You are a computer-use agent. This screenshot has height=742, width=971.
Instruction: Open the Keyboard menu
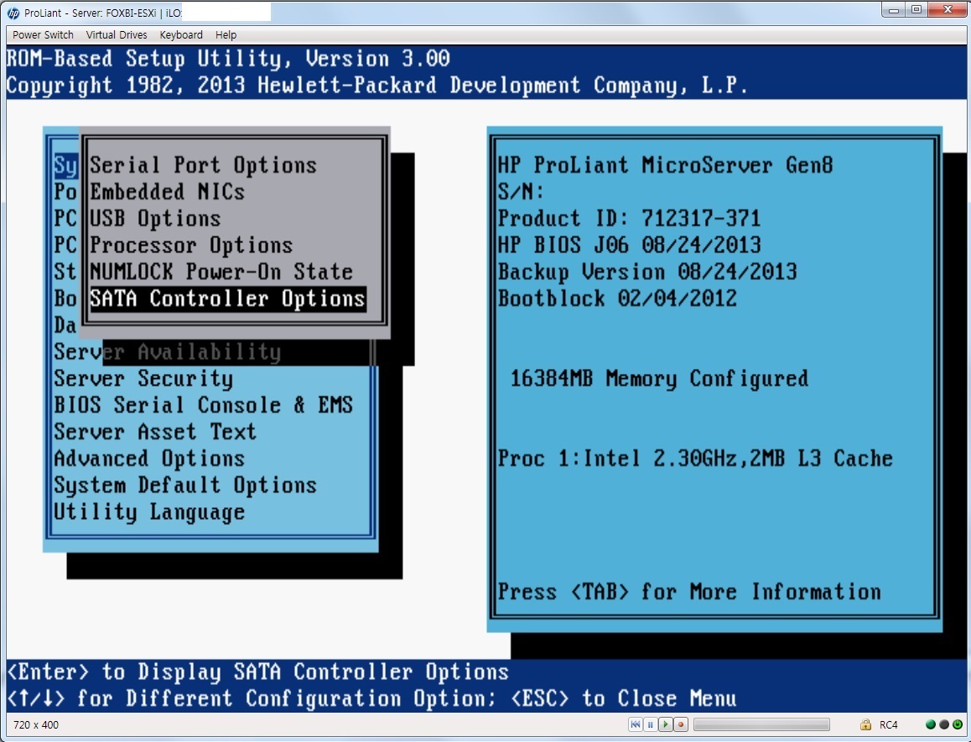(x=181, y=34)
